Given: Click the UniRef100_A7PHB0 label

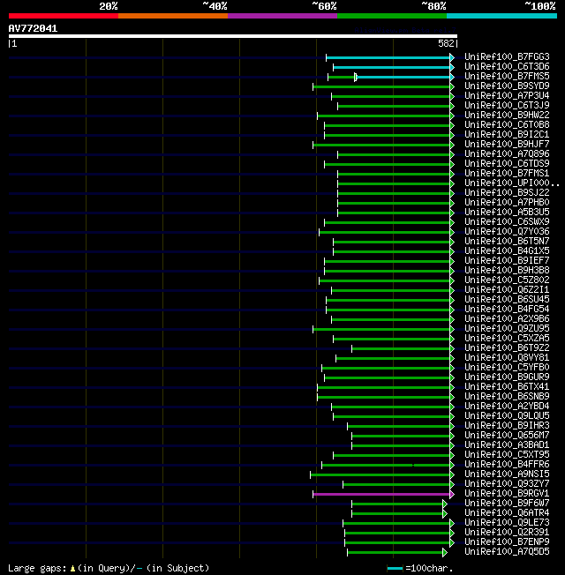Looking at the screenshot, I should pyautogui.click(x=507, y=203).
